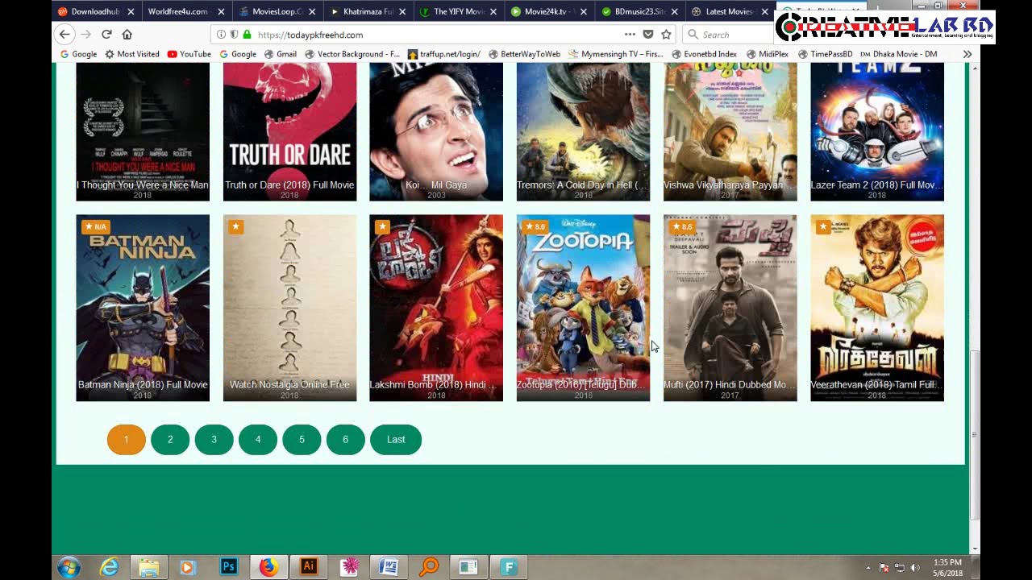
Task: Jump to the Last page button
Action: 396,439
